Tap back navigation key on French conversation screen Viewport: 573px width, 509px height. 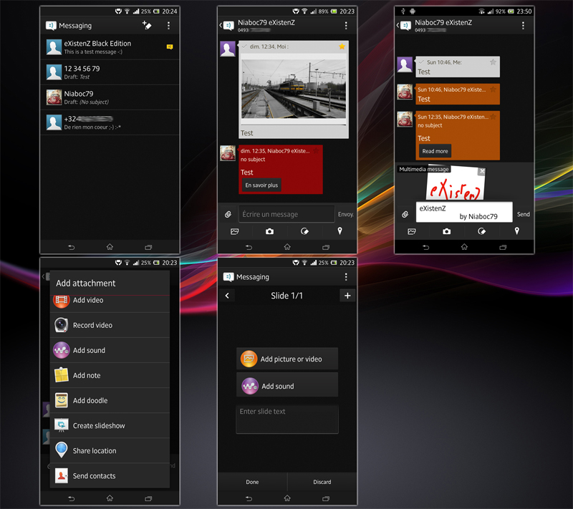(x=249, y=247)
